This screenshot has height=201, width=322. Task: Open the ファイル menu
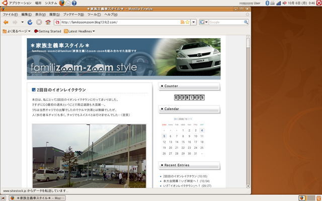point(10,15)
